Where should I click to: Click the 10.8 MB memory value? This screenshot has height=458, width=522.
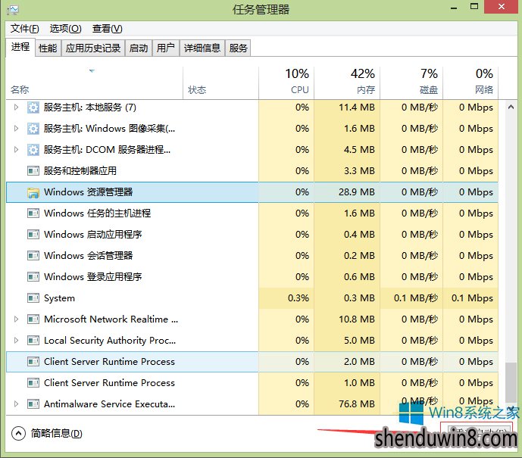coord(357,319)
